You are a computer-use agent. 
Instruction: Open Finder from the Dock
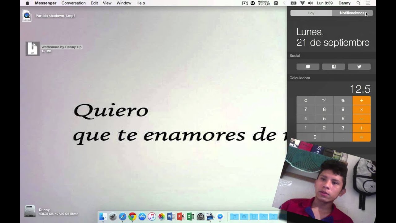[103, 217]
